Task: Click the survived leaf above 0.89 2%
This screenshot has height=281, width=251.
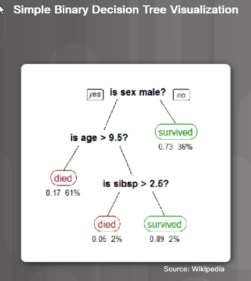Action: coord(165,224)
